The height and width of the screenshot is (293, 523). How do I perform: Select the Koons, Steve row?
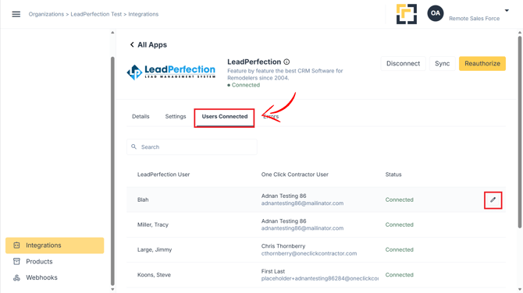[316, 274]
